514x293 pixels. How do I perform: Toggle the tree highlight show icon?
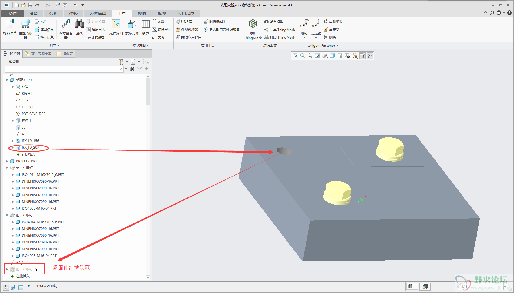pyautogui.click(x=146, y=62)
